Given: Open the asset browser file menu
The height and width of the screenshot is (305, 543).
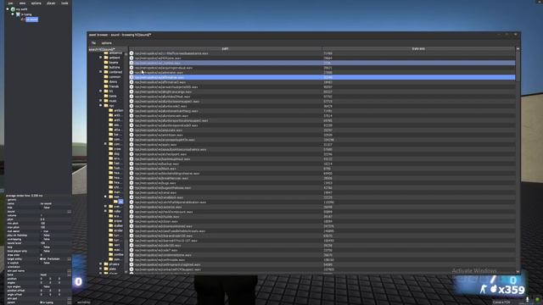Looking at the screenshot, I should (93, 43).
